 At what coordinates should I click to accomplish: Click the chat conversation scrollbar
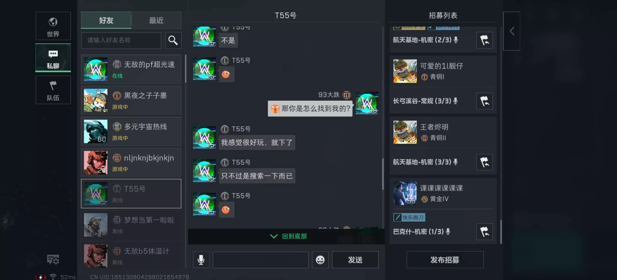coord(383,174)
